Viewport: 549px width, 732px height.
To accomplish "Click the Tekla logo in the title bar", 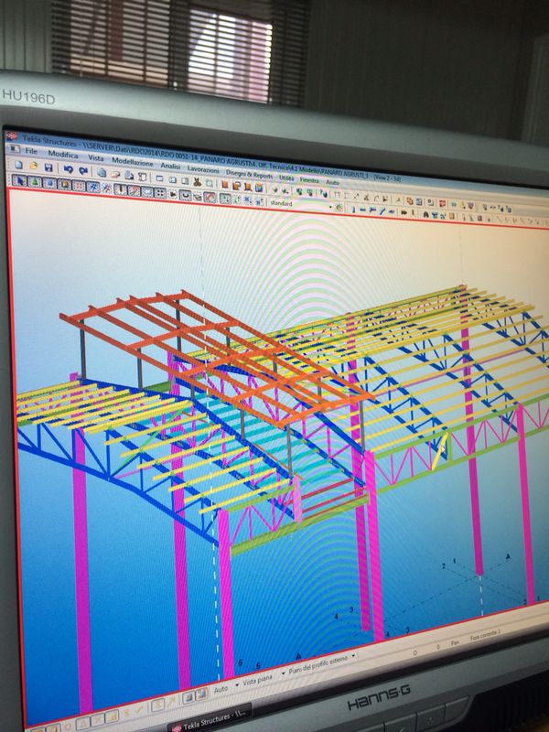I will point(12,135).
